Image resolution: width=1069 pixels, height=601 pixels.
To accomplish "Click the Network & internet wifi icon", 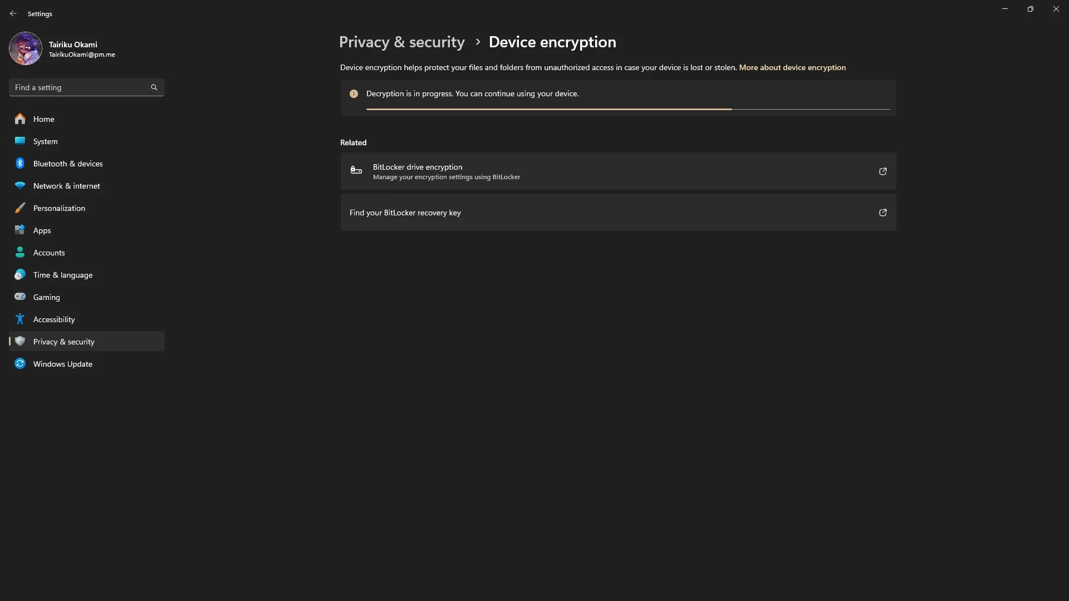I will pyautogui.click(x=20, y=185).
